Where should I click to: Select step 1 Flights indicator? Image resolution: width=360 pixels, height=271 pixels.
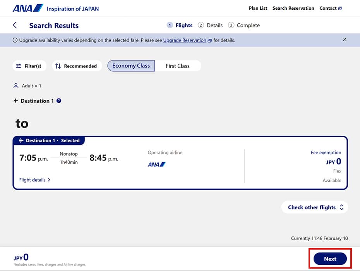tap(180, 25)
